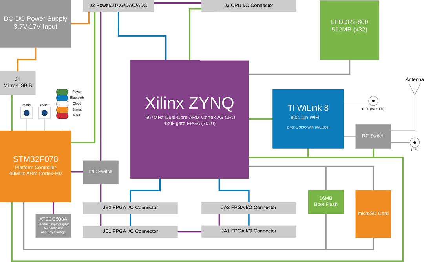Click the 16MB Boot Flash block
The height and width of the screenshot is (262, 424).
[325, 201]
